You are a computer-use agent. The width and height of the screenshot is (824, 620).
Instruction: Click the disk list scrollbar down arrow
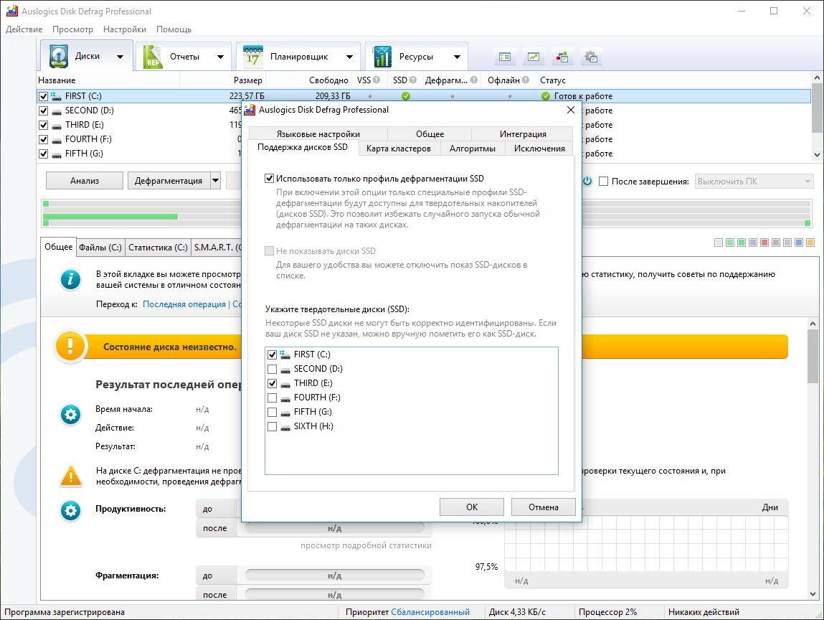click(x=817, y=155)
